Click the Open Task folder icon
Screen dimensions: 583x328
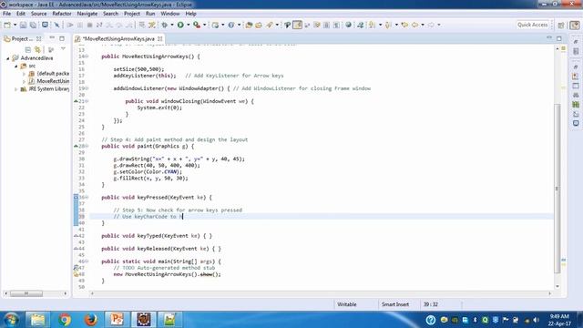point(259,25)
